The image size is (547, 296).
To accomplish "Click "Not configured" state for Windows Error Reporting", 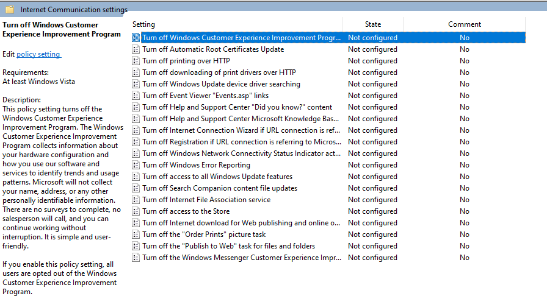I will pyautogui.click(x=372, y=165).
